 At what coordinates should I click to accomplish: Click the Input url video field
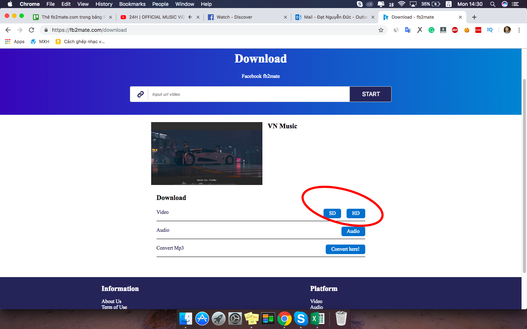[249, 94]
